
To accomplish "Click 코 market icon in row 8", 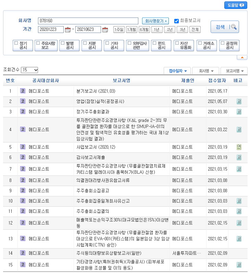I will [23, 180].
